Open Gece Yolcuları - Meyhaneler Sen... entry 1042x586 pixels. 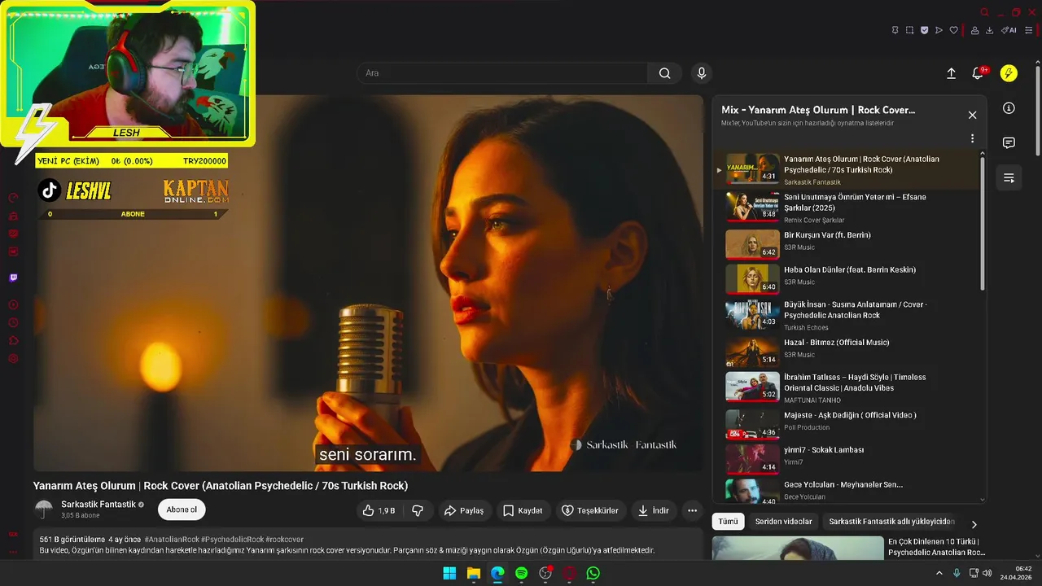coord(848,490)
